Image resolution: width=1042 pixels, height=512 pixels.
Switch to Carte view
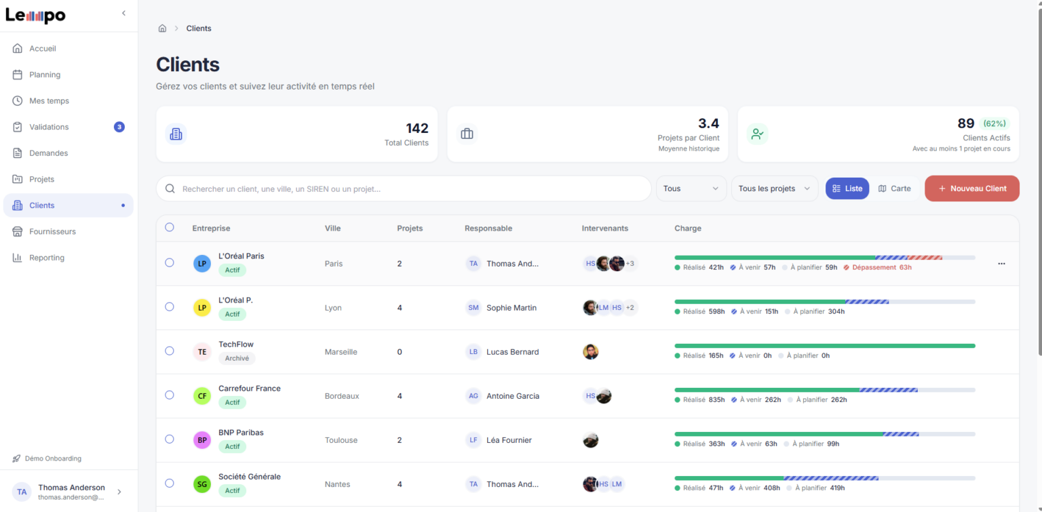coord(894,189)
